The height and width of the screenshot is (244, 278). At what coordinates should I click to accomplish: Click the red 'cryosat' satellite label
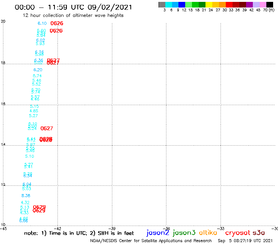pos(238,233)
